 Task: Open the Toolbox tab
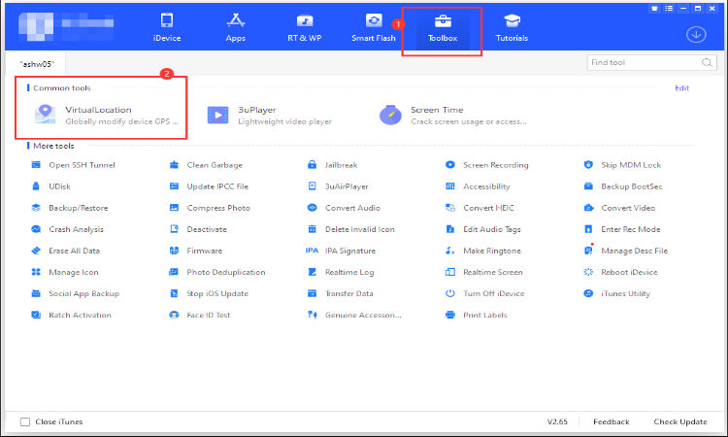443,29
